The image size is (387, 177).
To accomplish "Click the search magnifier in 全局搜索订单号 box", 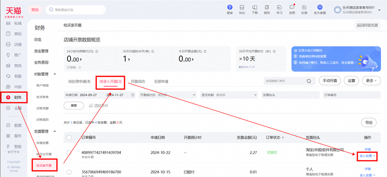I will (309, 81).
